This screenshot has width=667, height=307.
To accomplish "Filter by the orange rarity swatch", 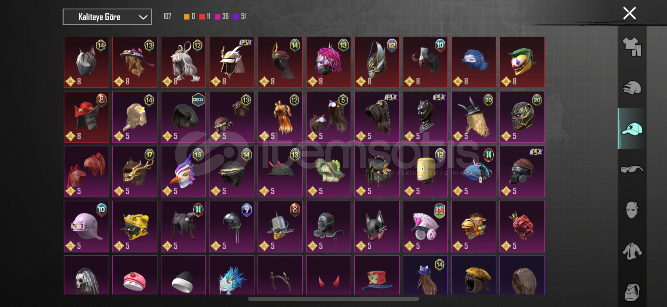I will tap(187, 17).
